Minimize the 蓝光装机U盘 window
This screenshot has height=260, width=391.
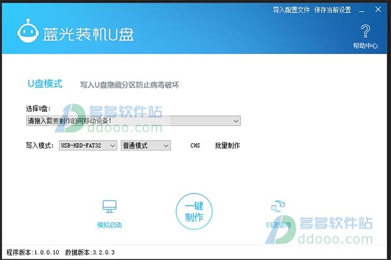(362, 10)
